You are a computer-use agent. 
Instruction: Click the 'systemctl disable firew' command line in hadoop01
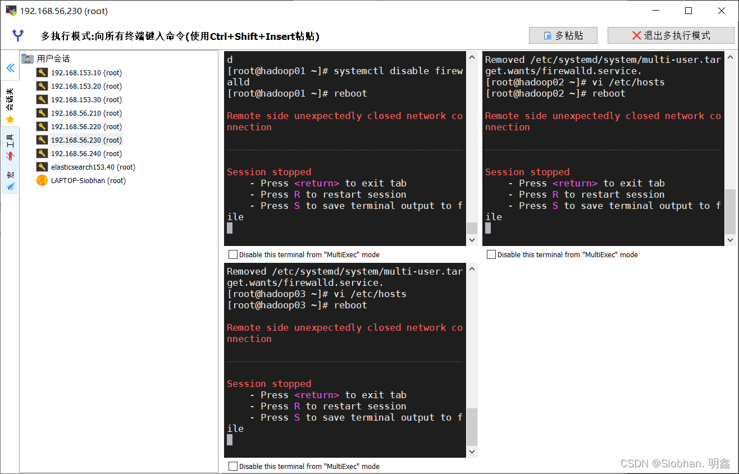[x=345, y=71]
